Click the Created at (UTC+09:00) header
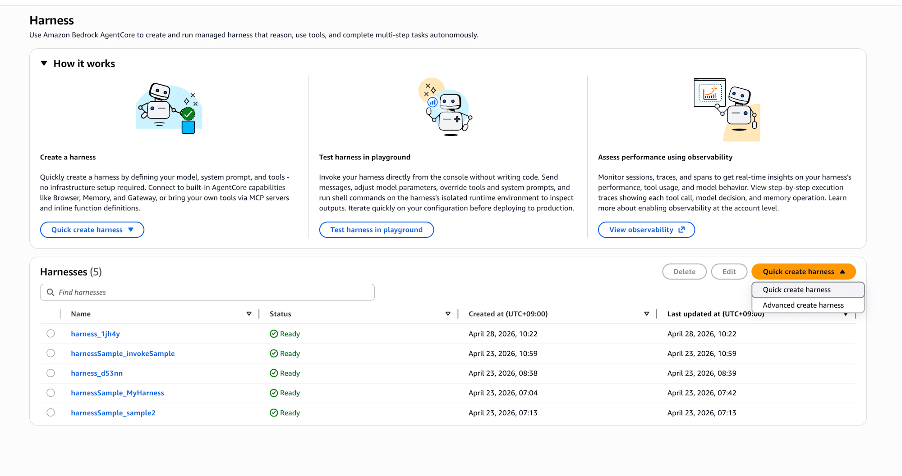902x476 pixels. click(x=508, y=314)
